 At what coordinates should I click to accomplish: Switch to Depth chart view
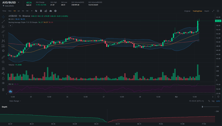tap(207, 11)
